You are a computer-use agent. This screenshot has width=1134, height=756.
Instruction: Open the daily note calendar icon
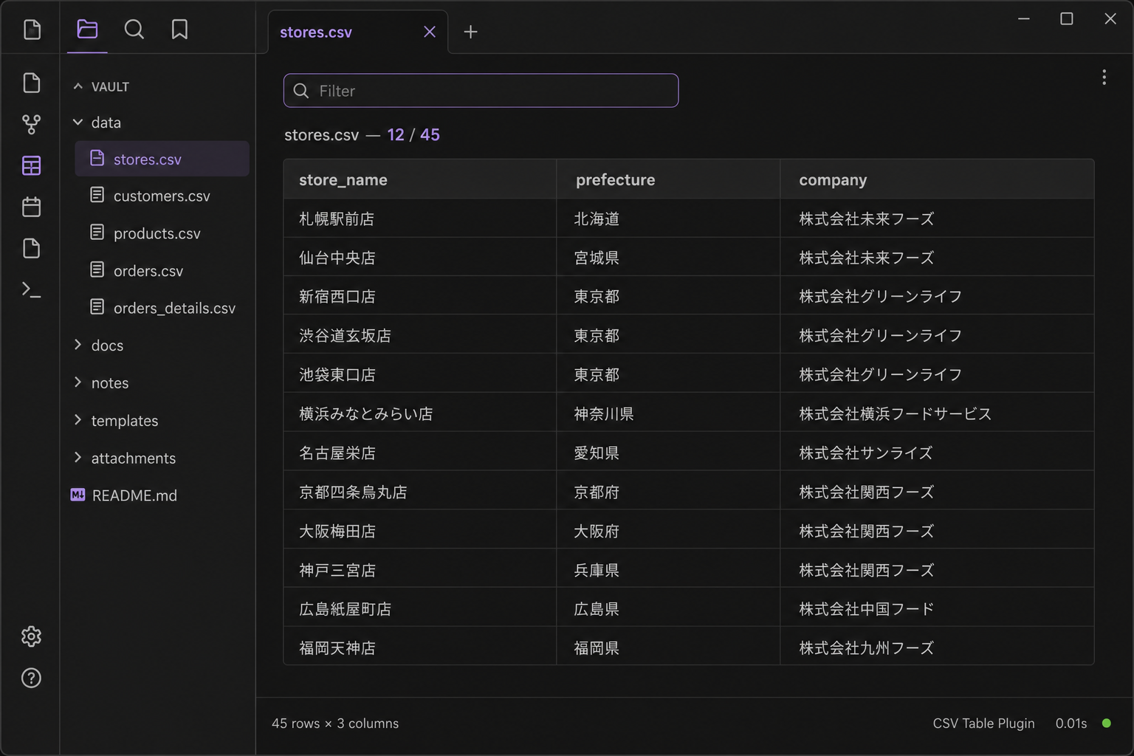(x=31, y=207)
